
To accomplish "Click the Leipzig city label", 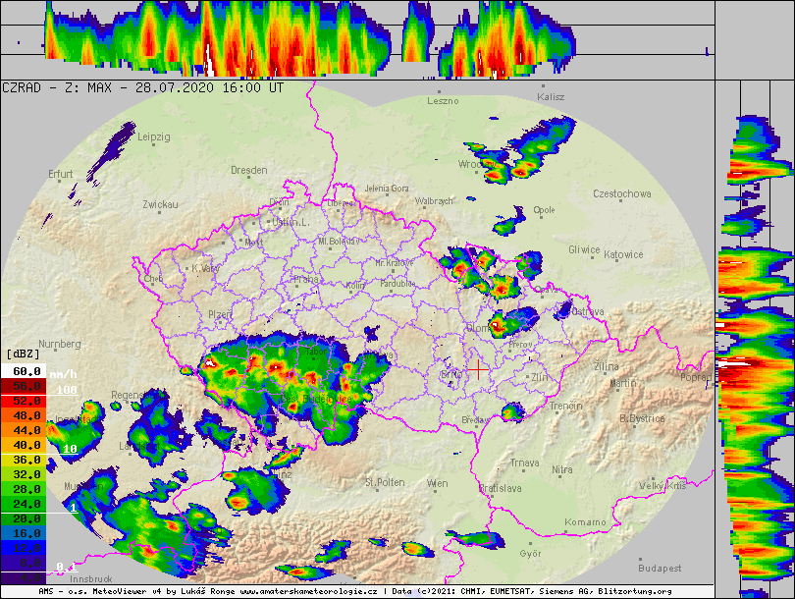I will click(x=154, y=136).
